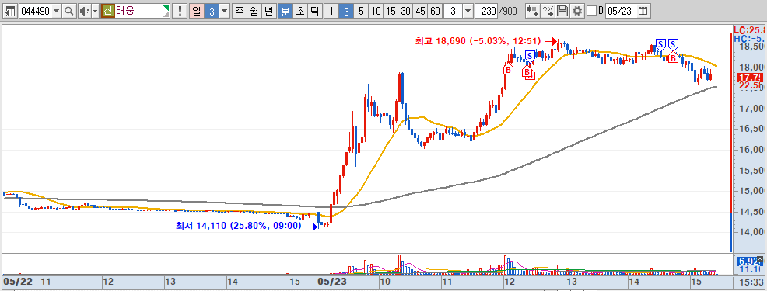The image size is (767, 291).
Task: Open chart settings via the gear icon
Action: pyautogui.click(x=578, y=11)
